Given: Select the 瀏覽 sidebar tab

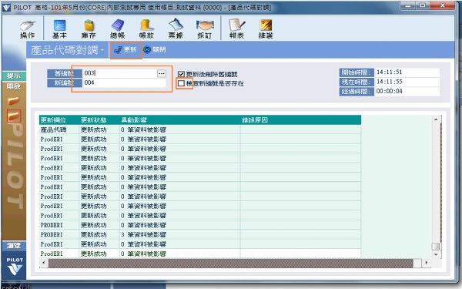Looking at the screenshot, I should [x=14, y=246].
